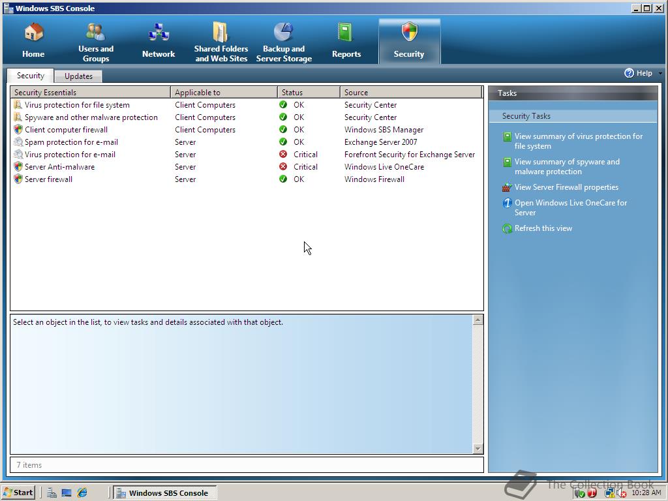This screenshot has height=501, width=668.
Task: Select the Security section shield
Action: [410, 32]
